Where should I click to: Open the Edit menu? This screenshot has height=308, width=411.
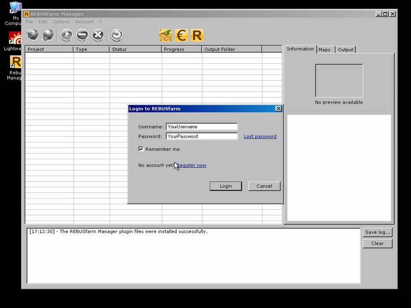(43, 22)
